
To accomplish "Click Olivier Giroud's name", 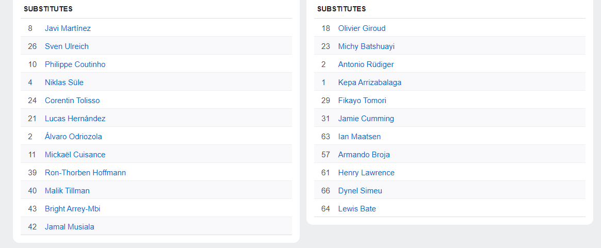I will click(362, 28).
